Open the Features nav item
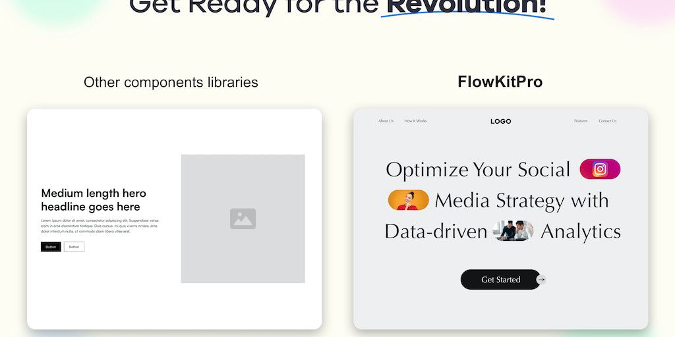 (581, 121)
